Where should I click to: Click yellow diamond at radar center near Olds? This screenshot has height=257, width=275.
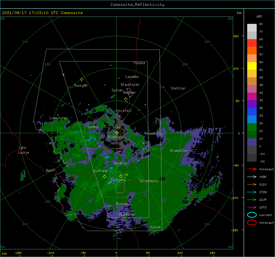coord(117,133)
